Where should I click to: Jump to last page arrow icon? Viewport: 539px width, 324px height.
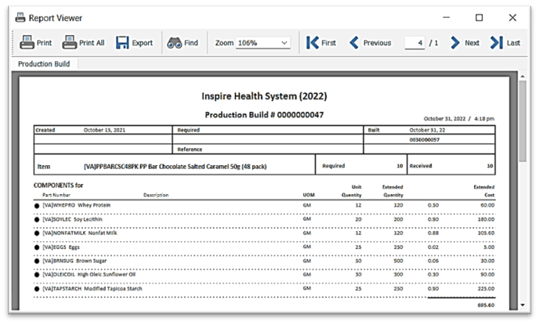pos(497,43)
